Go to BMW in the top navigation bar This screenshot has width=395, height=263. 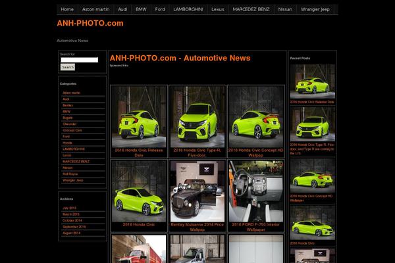point(141,9)
